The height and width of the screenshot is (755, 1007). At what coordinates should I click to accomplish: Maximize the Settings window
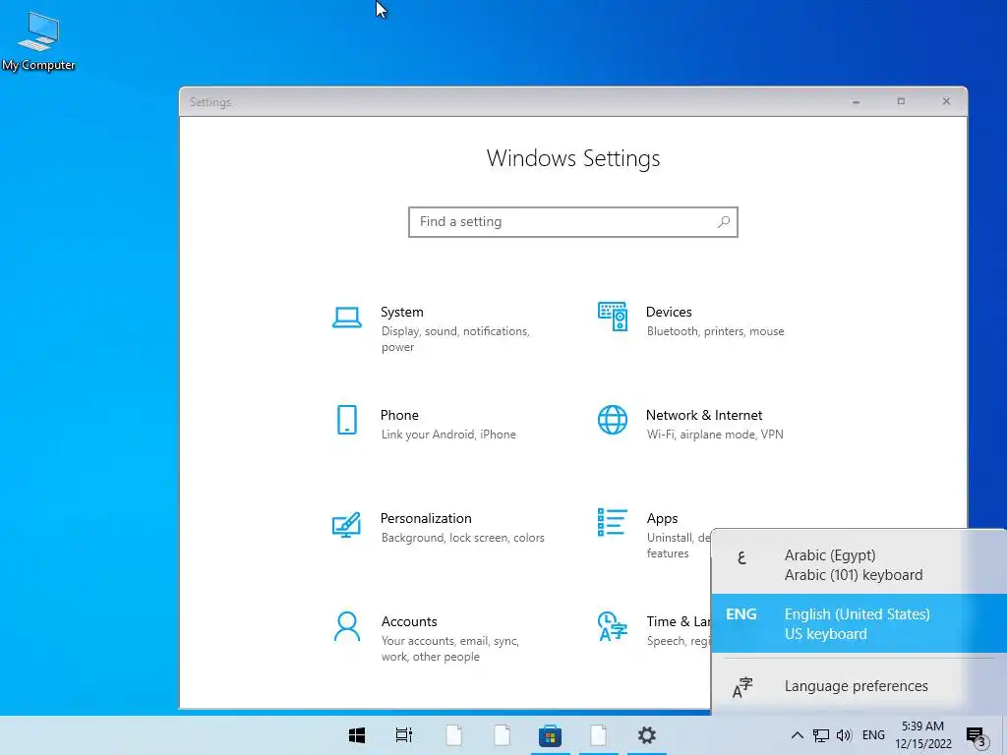[x=901, y=101]
